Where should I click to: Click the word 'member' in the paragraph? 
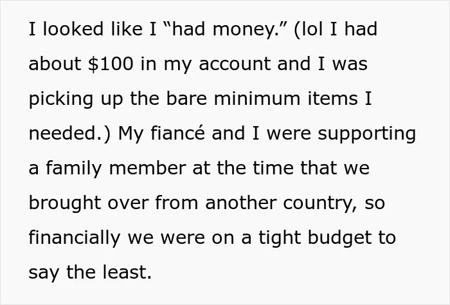click(x=147, y=168)
